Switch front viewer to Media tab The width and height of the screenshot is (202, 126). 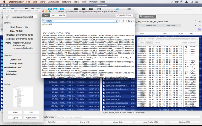(62, 15)
